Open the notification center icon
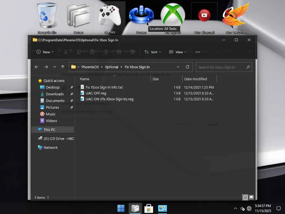The image size is (285, 214). click(278, 208)
